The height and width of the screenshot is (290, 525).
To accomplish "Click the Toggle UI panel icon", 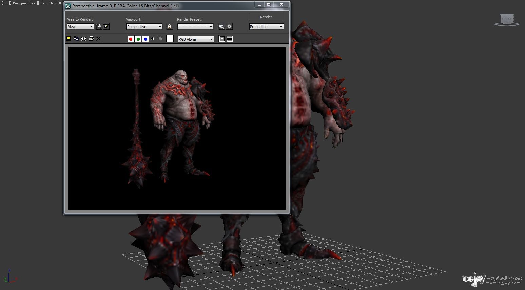I will click(230, 39).
